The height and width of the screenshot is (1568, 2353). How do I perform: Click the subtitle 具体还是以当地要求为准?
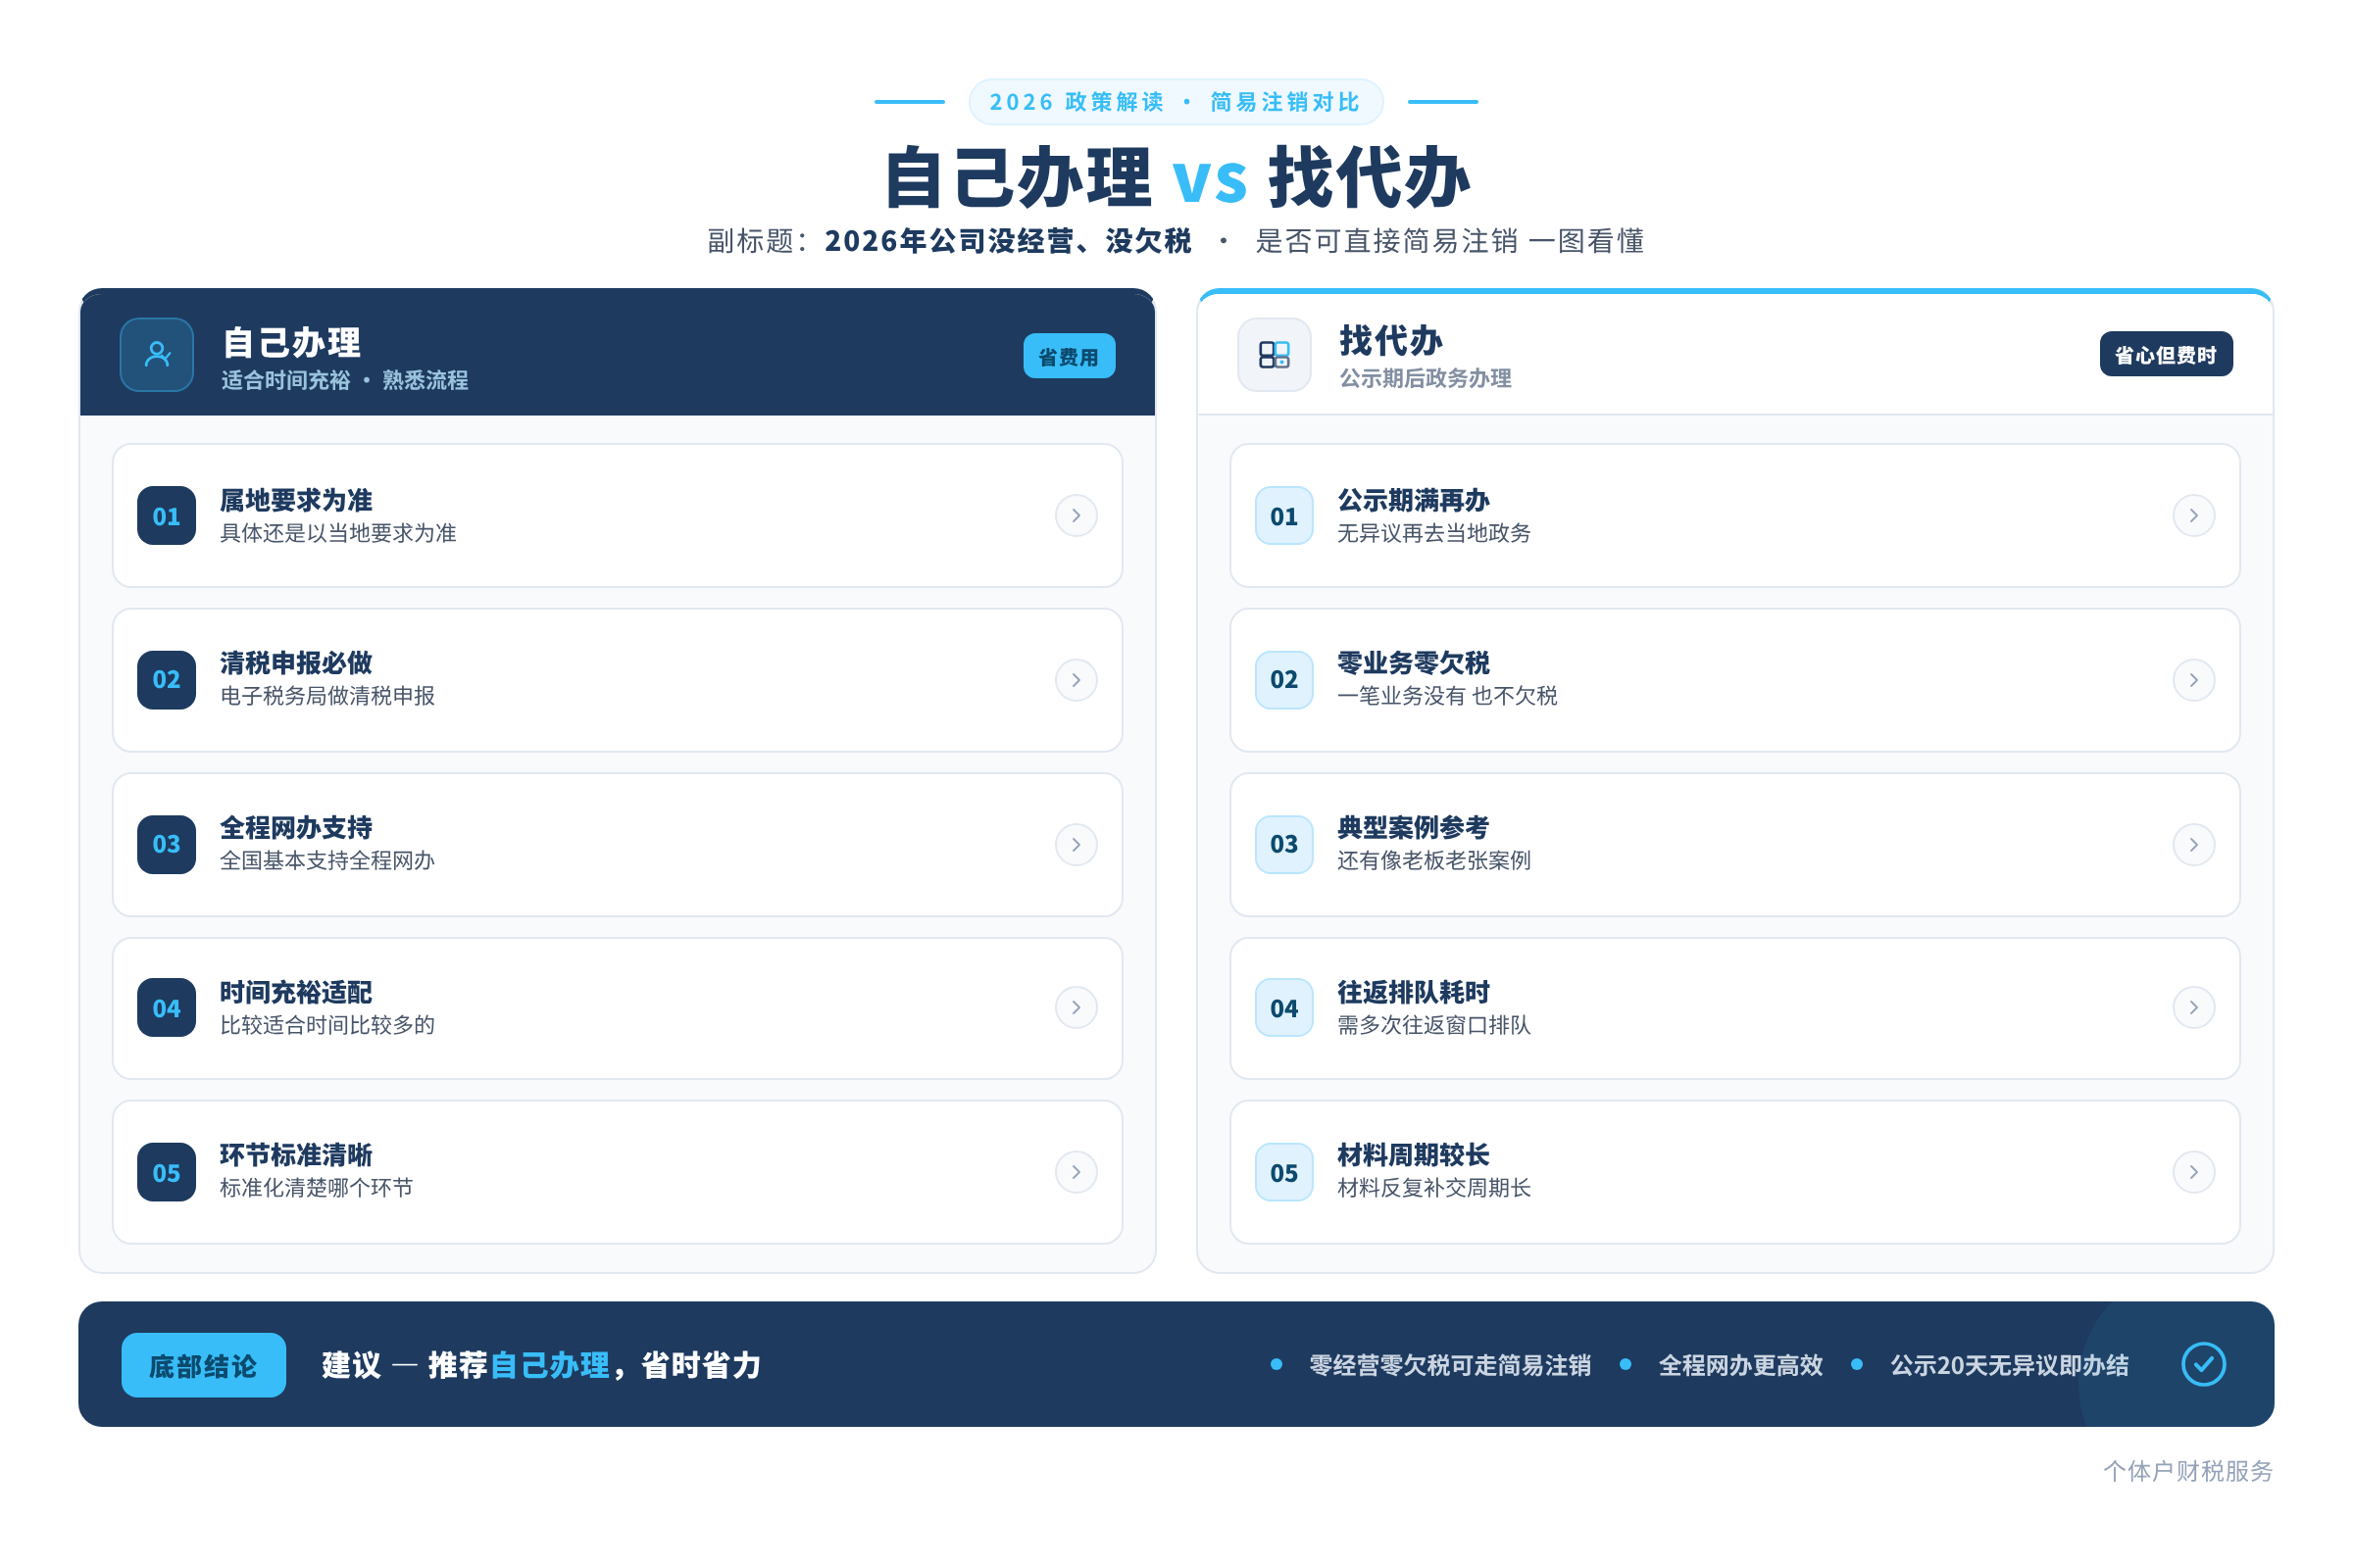pyautogui.click(x=338, y=534)
